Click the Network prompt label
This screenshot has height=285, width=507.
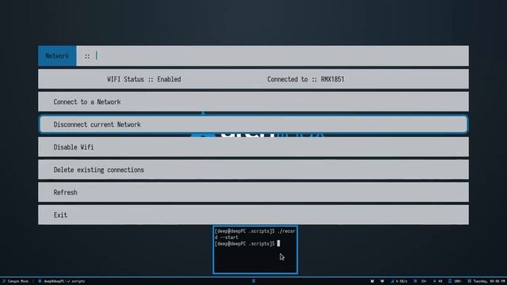coord(57,56)
